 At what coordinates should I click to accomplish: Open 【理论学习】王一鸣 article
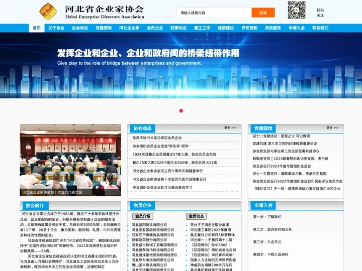pyautogui.click(x=298, y=189)
